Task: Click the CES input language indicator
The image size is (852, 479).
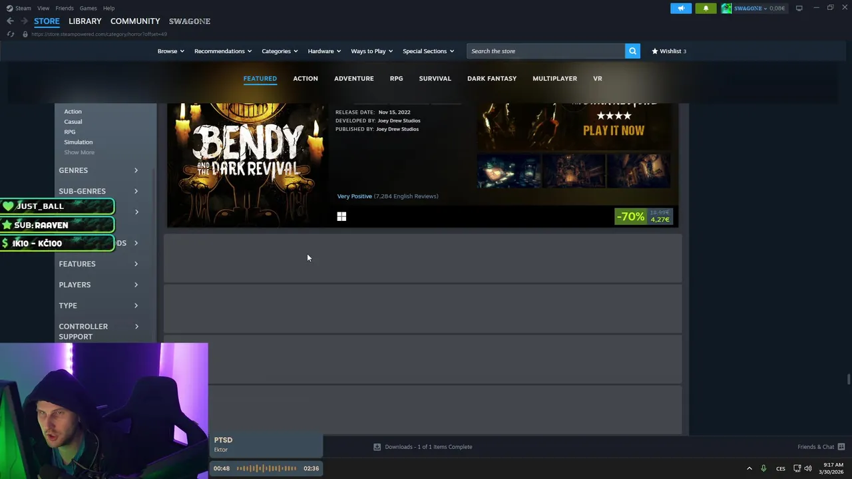Action: point(780,468)
